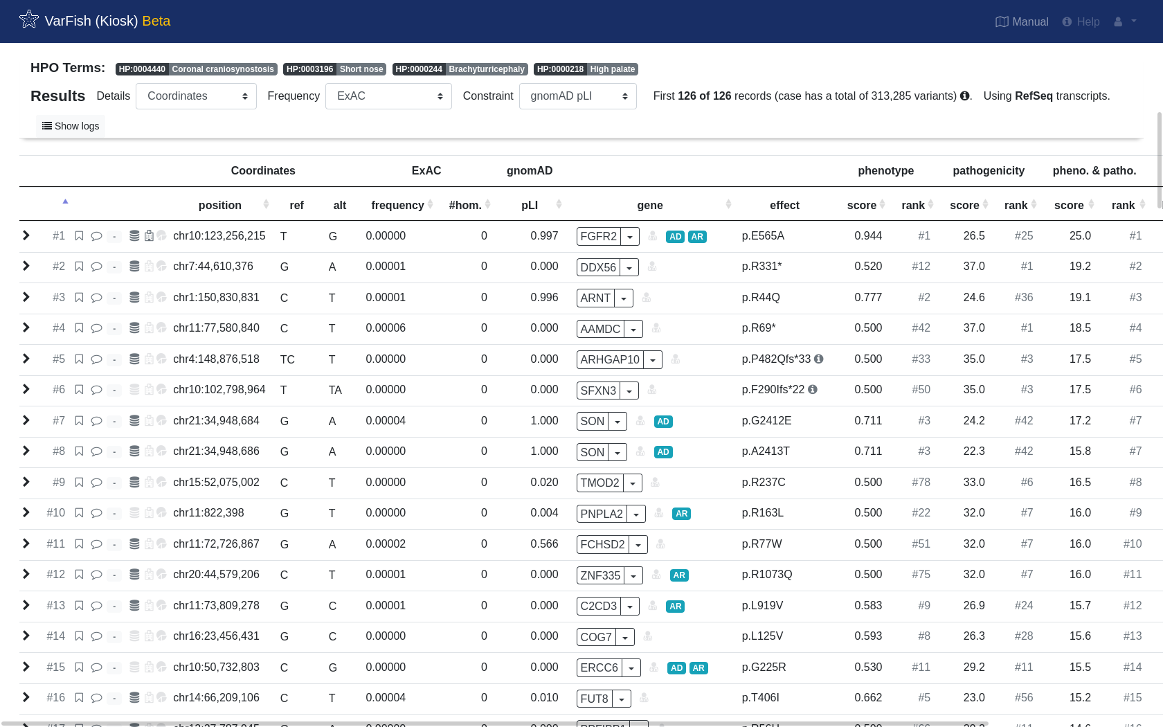Open the Frequency ExAC dropdown
Screen dimensions: 1163x727
(388, 96)
